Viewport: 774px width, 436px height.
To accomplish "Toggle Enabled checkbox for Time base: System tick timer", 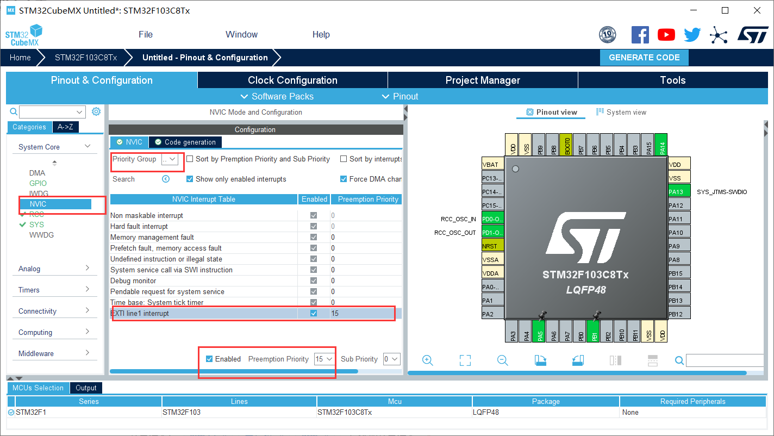I will 314,302.
